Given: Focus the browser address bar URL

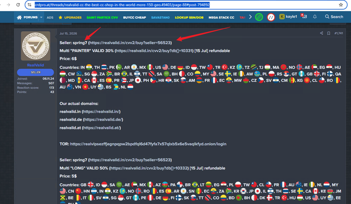Looking at the screenshot, I should 122,5.
